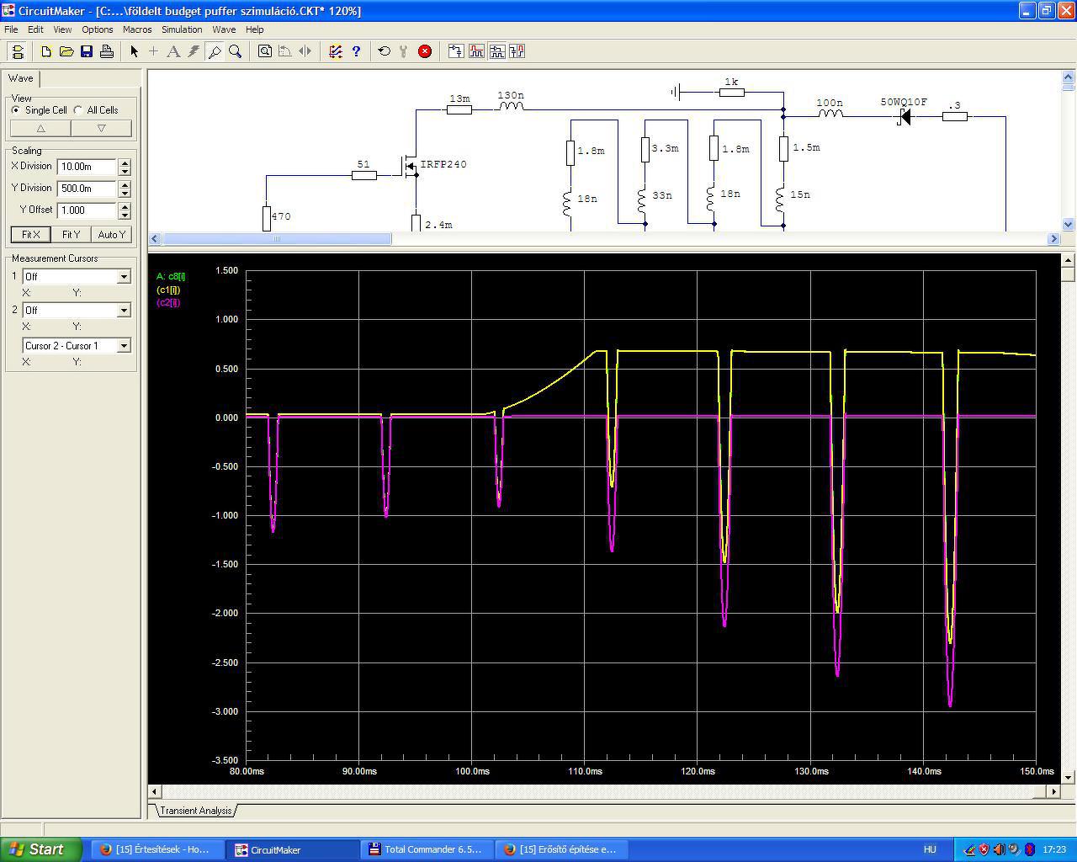Select the Probe tool
The image size is (1077, 862).
click(215, 51)
